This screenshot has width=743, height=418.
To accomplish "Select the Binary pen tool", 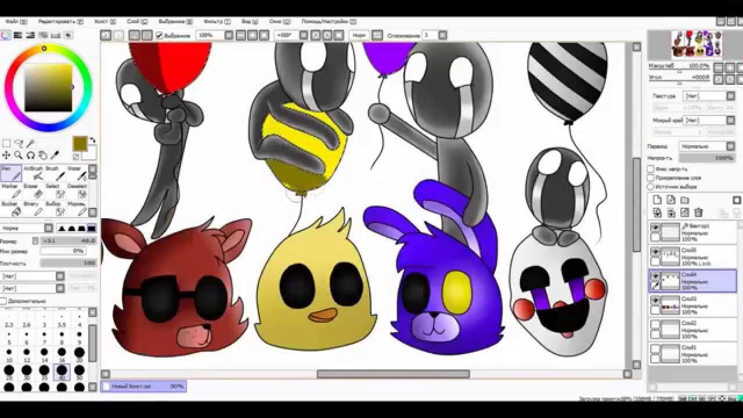I will pos(32,208).
